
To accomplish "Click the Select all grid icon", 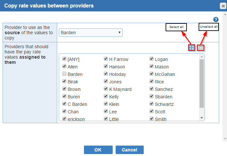I will [191, 48].
